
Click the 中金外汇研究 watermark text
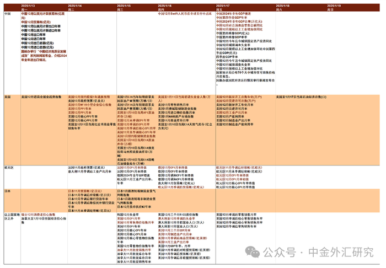pyautogui.click(x=341, y=252)
